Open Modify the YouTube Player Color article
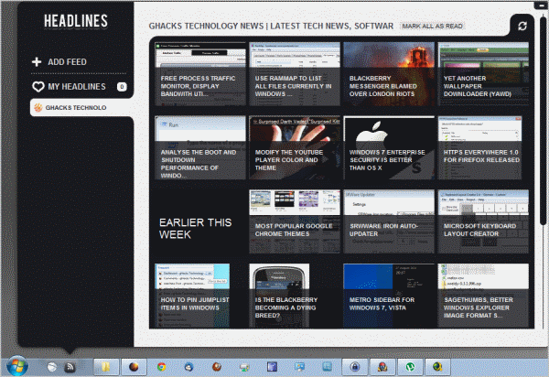 [x=295, y=148]
